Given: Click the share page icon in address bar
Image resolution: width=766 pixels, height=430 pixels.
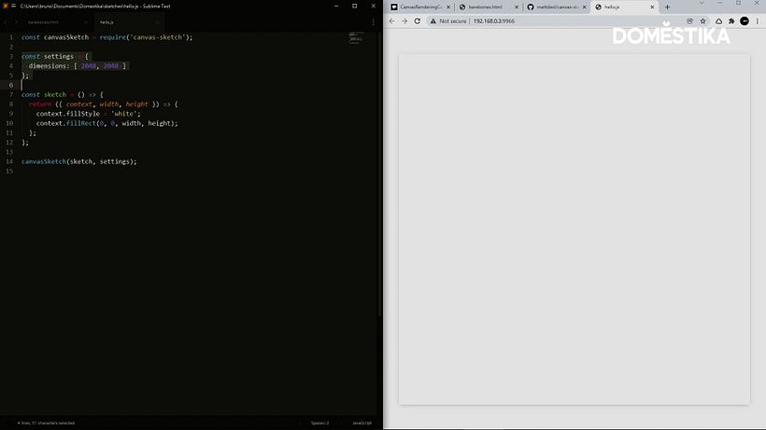Looking at the screenshot, I should 689,21.
